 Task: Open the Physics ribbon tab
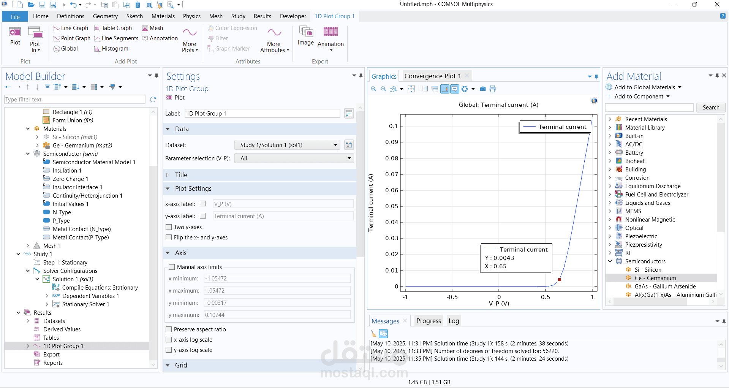coord(191,16)
